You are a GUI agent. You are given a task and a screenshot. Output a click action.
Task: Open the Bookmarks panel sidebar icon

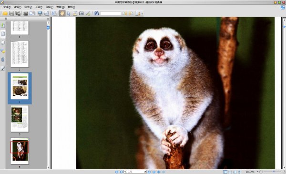[3, 25]
